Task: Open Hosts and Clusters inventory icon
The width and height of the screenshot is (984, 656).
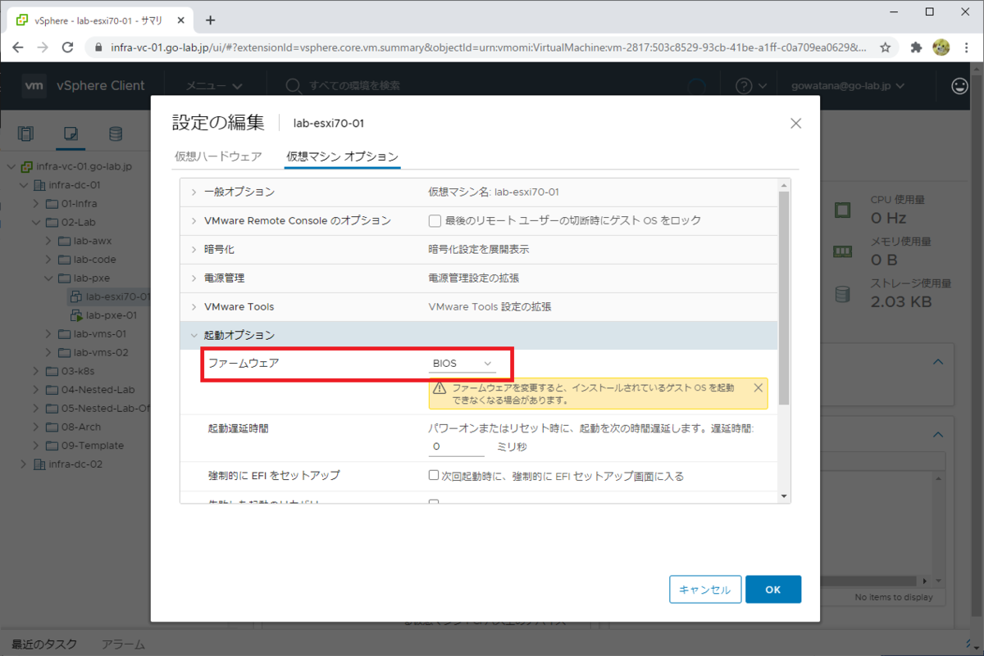Action: pyautogui.click(x=26, y=133)
